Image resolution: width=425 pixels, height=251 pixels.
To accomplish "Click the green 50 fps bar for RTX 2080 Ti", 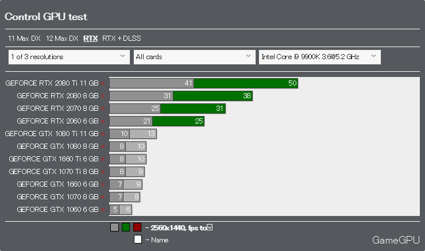I will pos(246,83).
